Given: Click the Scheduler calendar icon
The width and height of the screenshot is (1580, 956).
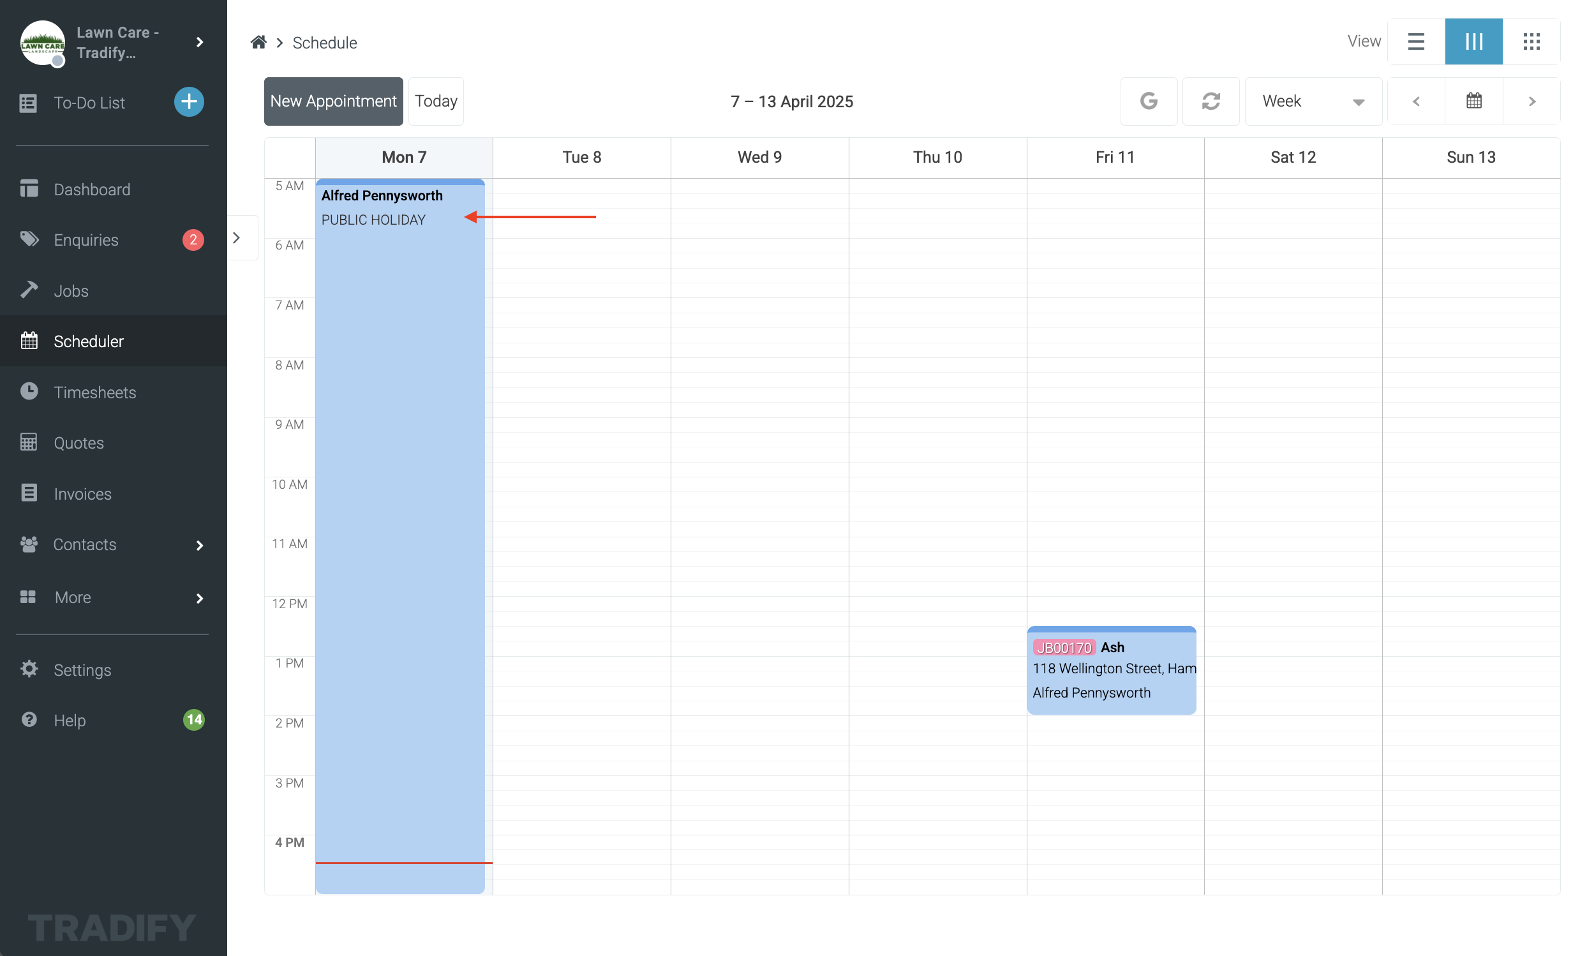Looking at the screenshot, I should (29, 340).
